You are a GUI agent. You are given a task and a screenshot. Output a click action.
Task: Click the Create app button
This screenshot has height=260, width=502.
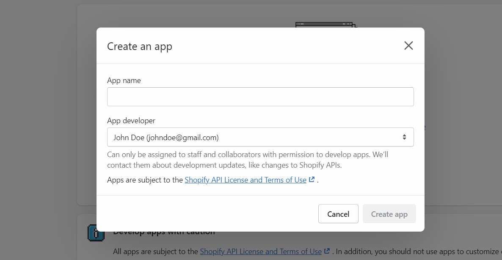tap(389, 214)
